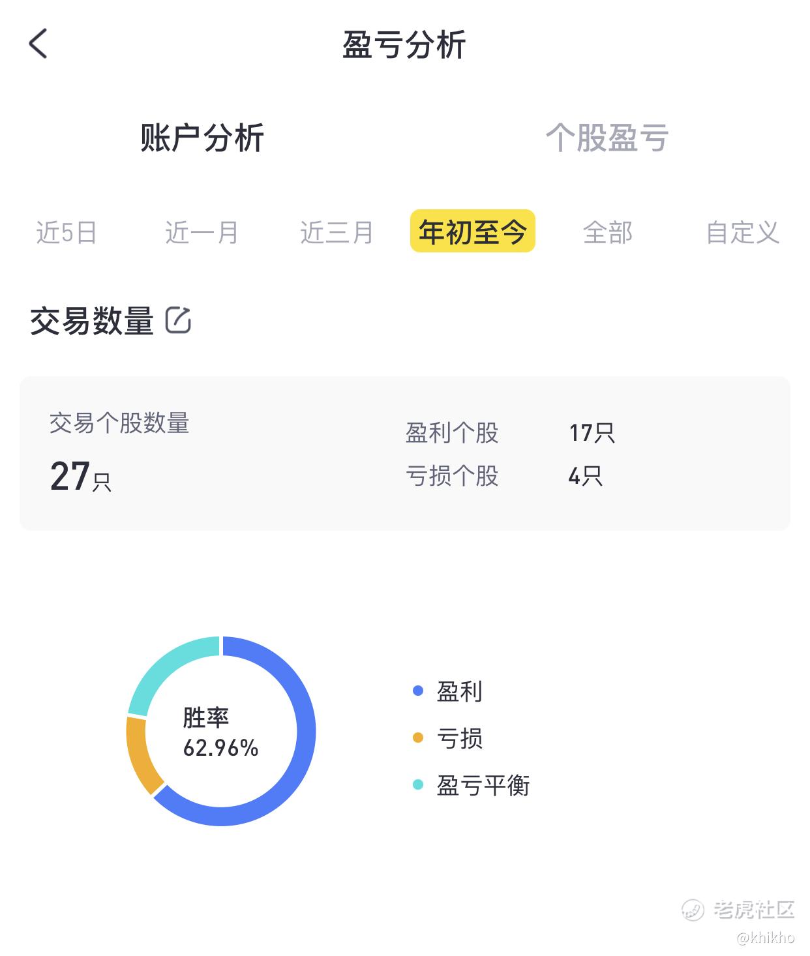Open share icon beside 交易数量
The height and width of the screenshot is (956, 810).
tap(178, 320)
